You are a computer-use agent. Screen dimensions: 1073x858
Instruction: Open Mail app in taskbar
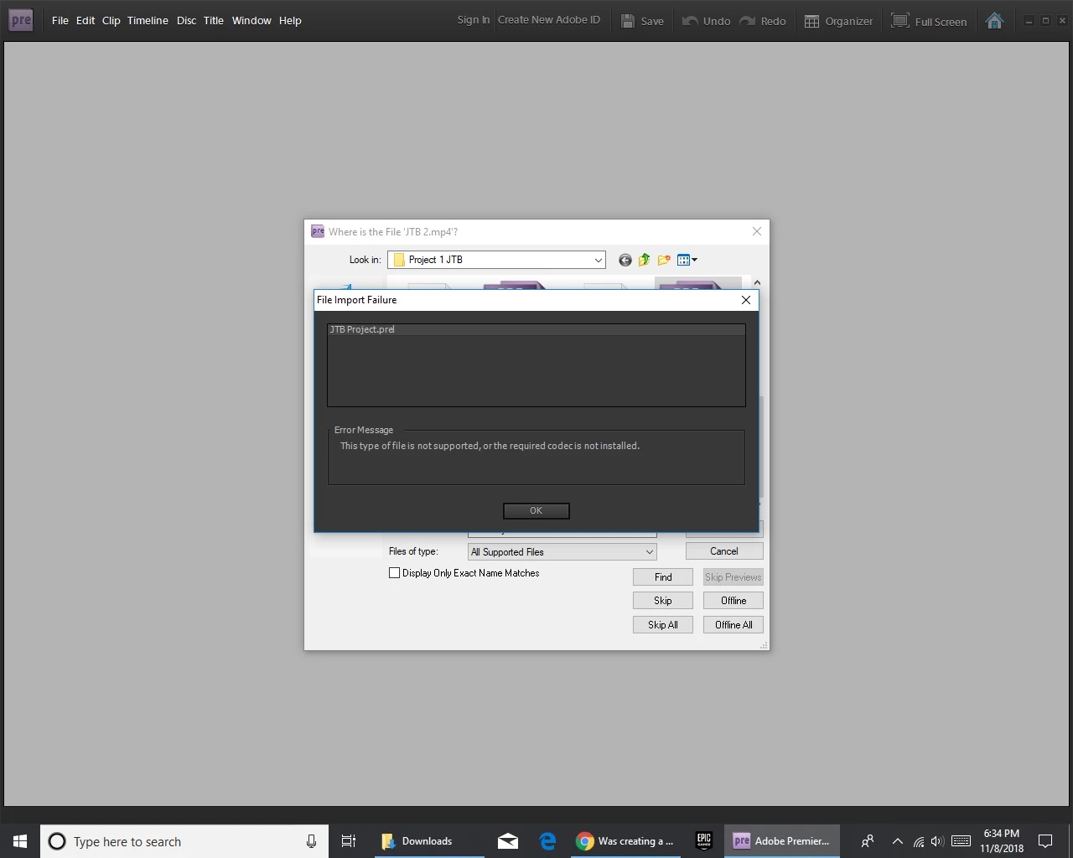point(508,841)
